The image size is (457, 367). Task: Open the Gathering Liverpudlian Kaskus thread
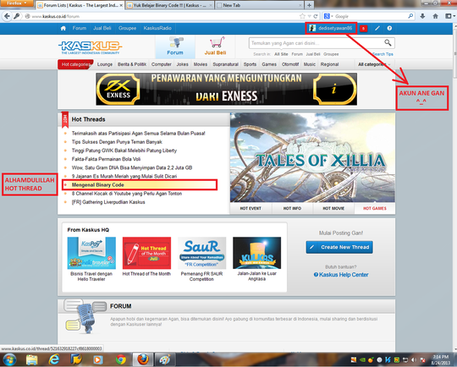108,202
